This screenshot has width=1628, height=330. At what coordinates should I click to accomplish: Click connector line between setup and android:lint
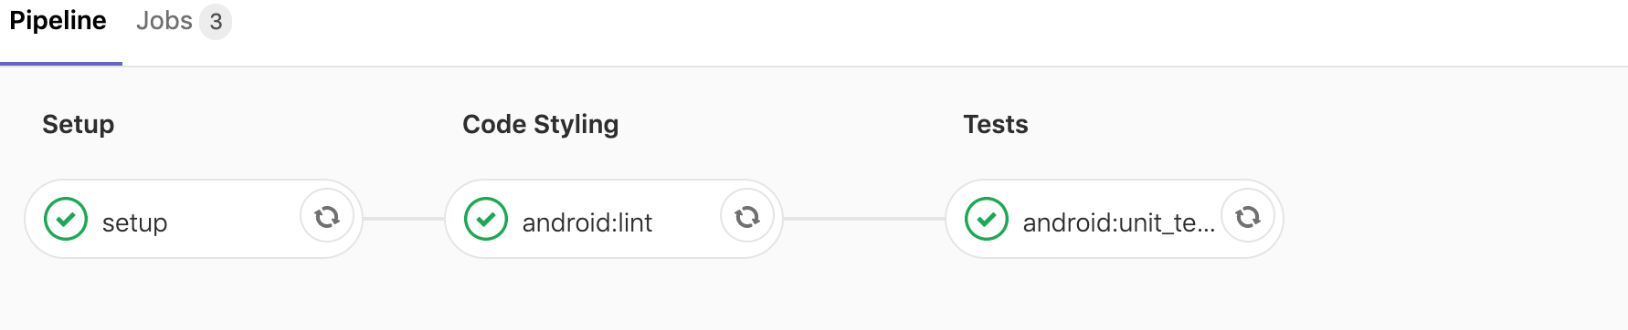pyautogui.click(x=404, y=219)
